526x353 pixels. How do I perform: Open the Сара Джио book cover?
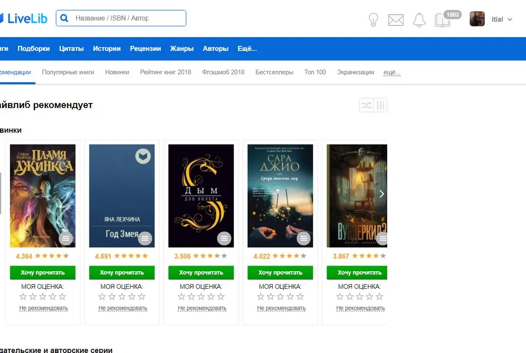pyautogui.click(x=280, y=196)
